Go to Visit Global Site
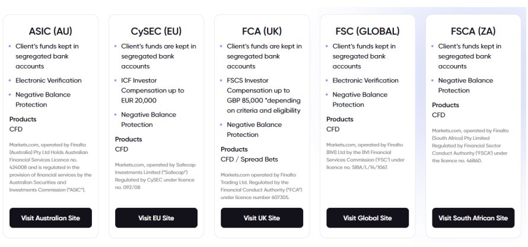This screenshot has width=528, height=247. (x=367, y=217)
